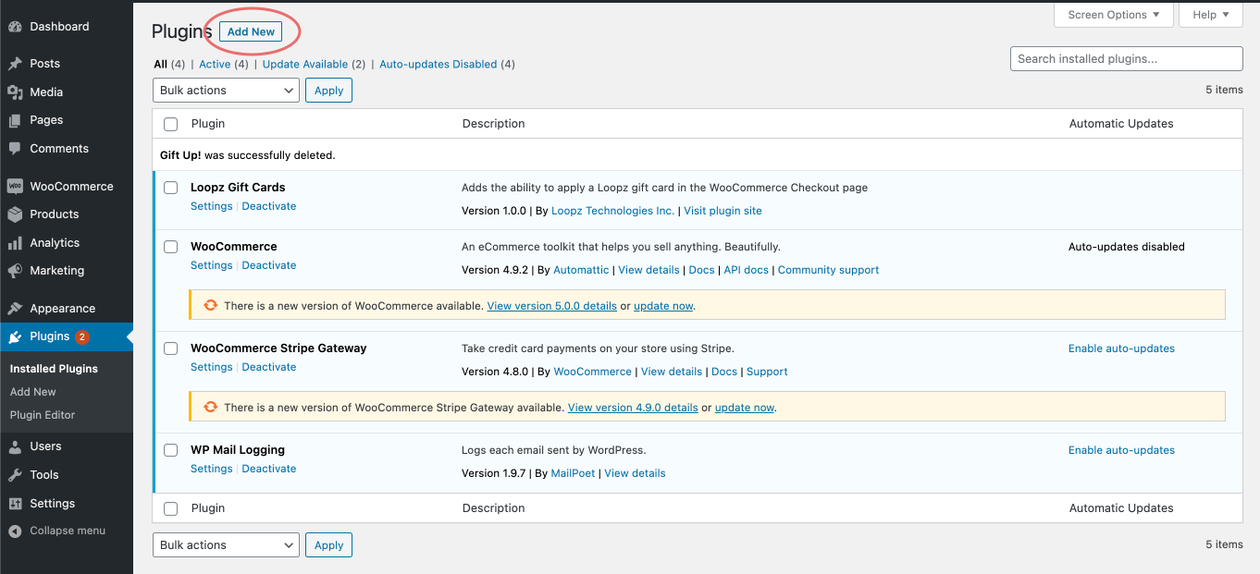The image size is (1260, 574).
Task: Check the select-all checkbox in table footer
Action: coord(170,508)
